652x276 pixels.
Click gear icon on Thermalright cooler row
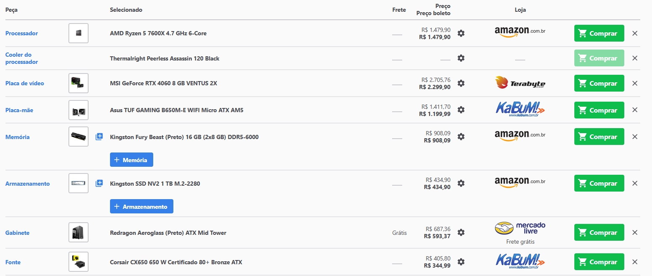(461, 58)
